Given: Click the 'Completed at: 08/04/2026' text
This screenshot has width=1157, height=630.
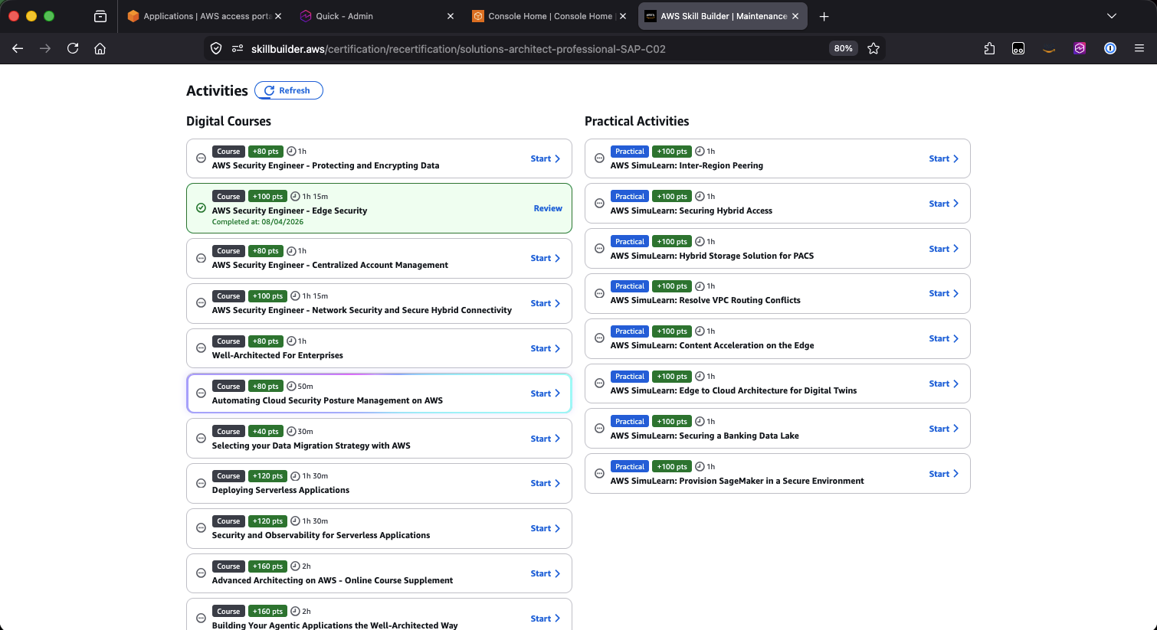Looking at the screenshot, I should coord(257,222).
